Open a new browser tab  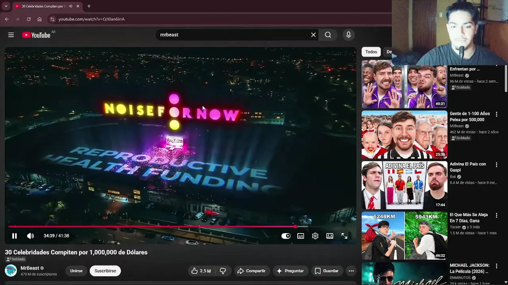(89, 6)
